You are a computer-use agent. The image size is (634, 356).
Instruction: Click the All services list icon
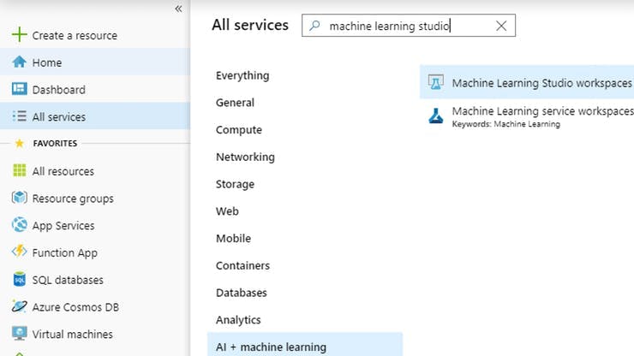tap(19, 116)
